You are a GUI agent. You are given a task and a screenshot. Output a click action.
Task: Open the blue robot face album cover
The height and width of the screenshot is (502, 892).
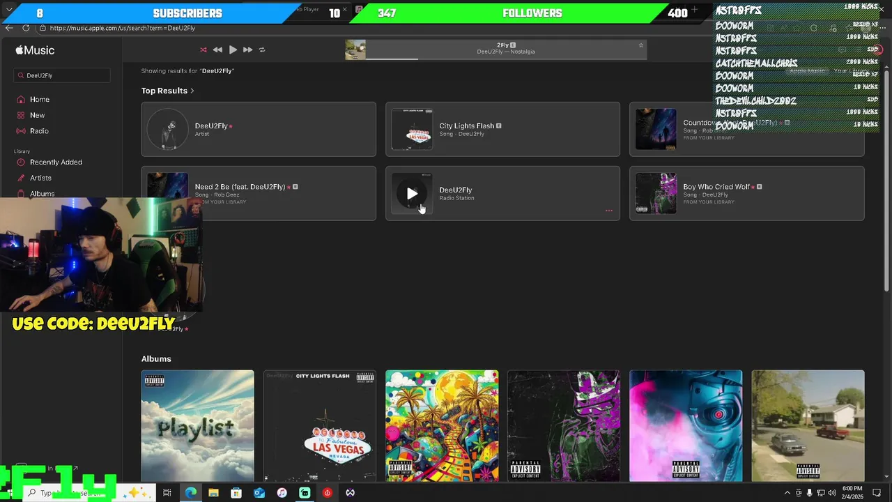[x=686, y=426]
